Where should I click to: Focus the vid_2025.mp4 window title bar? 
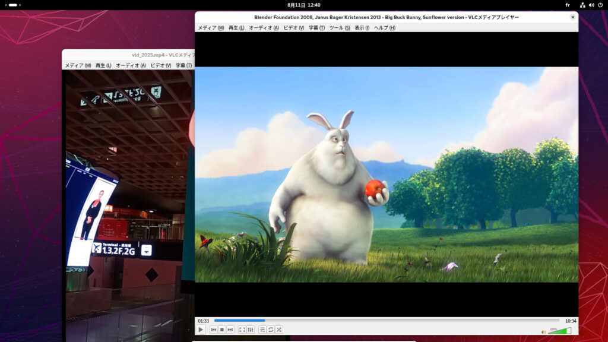click(x=128, y=55)
